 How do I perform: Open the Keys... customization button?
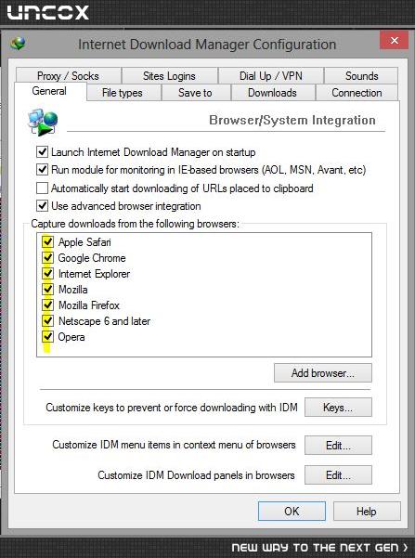point(338,407)
